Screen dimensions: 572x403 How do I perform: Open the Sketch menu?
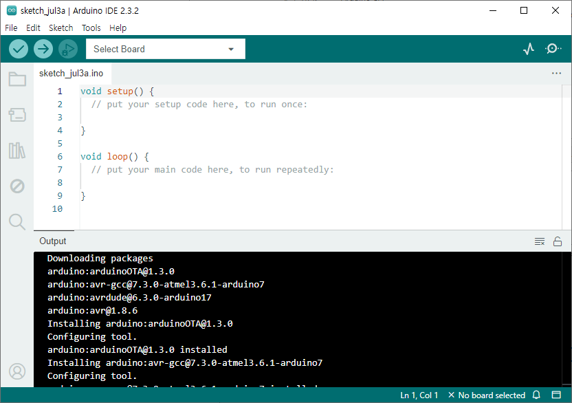[x=61, y=28]
